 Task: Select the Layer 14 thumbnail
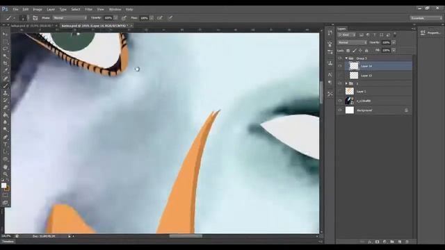[354, 66]
